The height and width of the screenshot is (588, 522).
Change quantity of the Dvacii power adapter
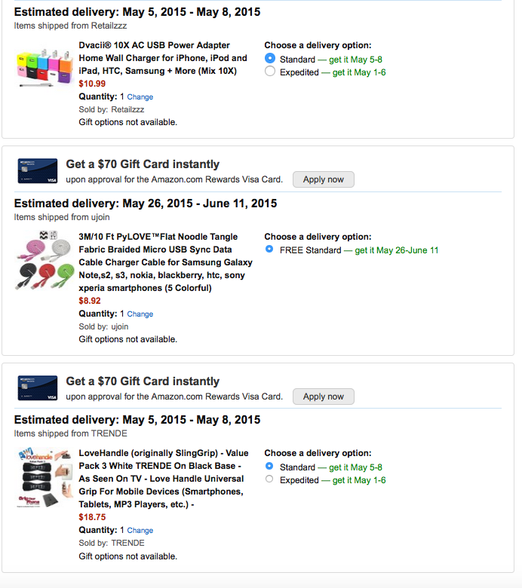[140, 96]
